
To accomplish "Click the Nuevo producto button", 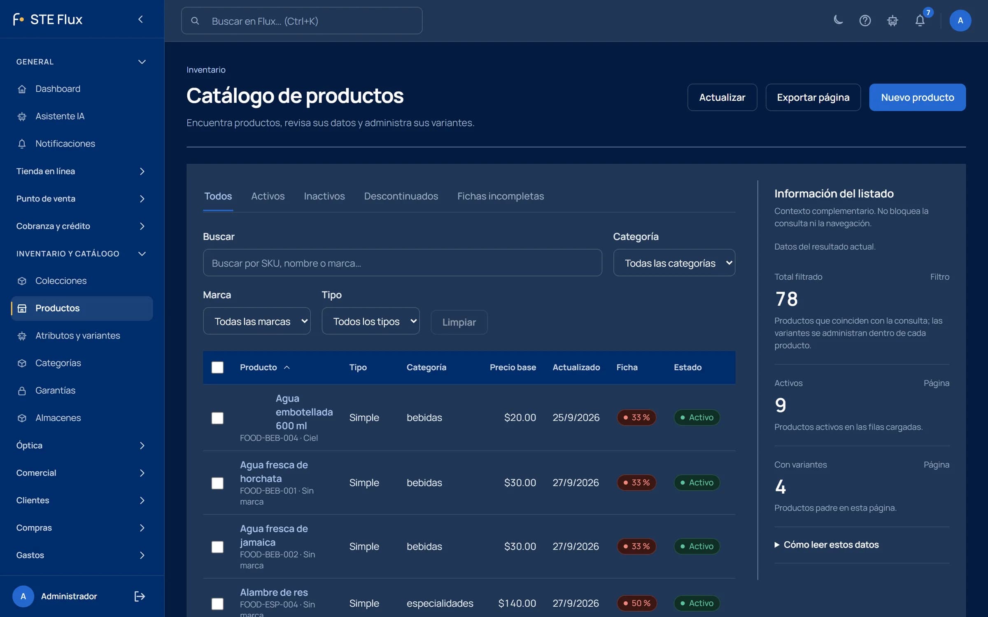I will (x=917, y=97).
